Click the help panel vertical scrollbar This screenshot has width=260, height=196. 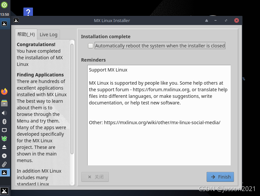[72, 99]
